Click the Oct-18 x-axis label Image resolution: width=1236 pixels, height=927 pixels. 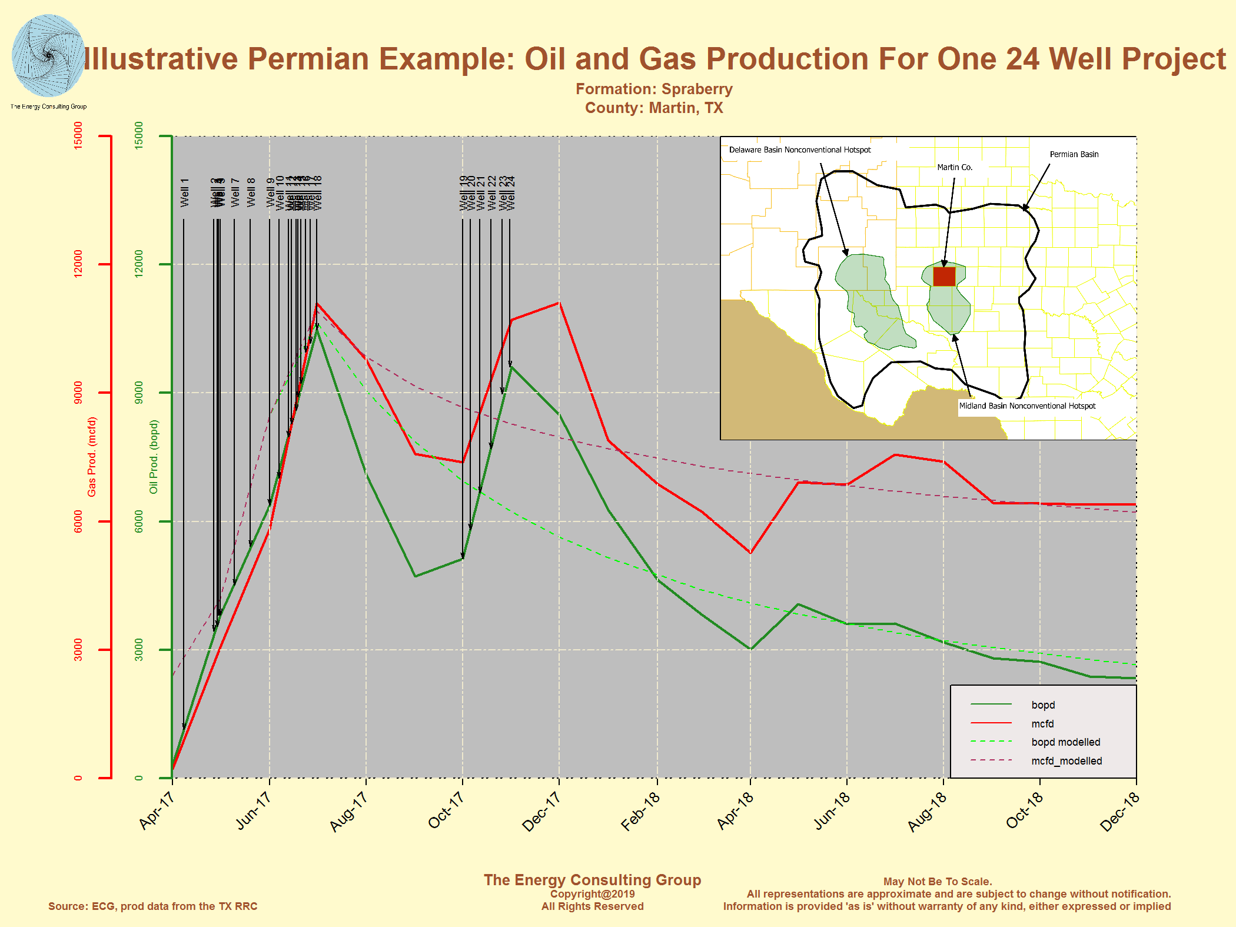[1025, 810]
